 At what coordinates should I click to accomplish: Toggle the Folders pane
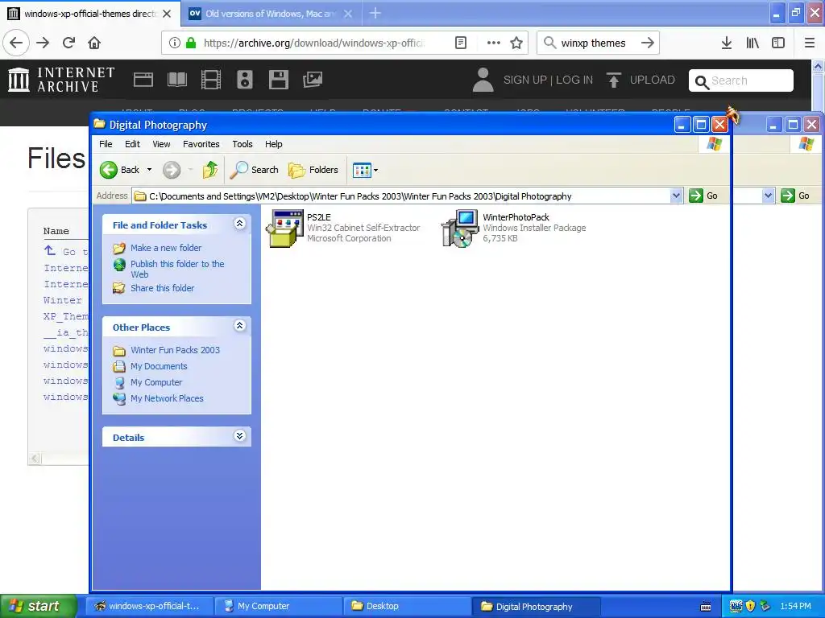pos(313,170)
